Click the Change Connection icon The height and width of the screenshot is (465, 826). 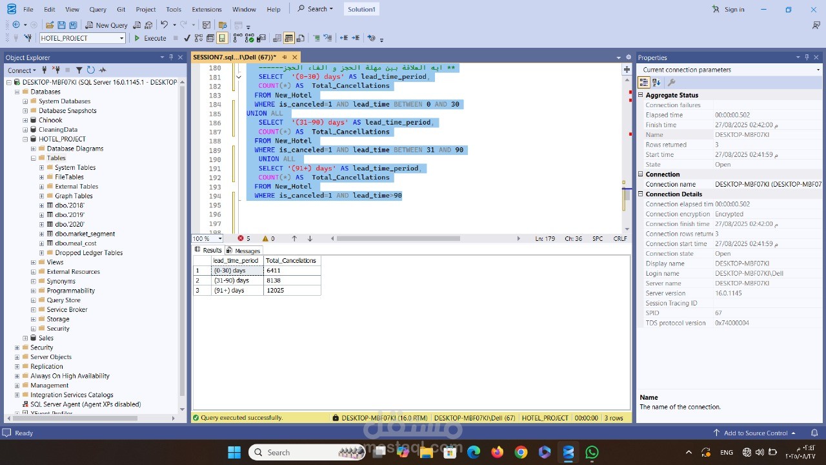[28, 38]
